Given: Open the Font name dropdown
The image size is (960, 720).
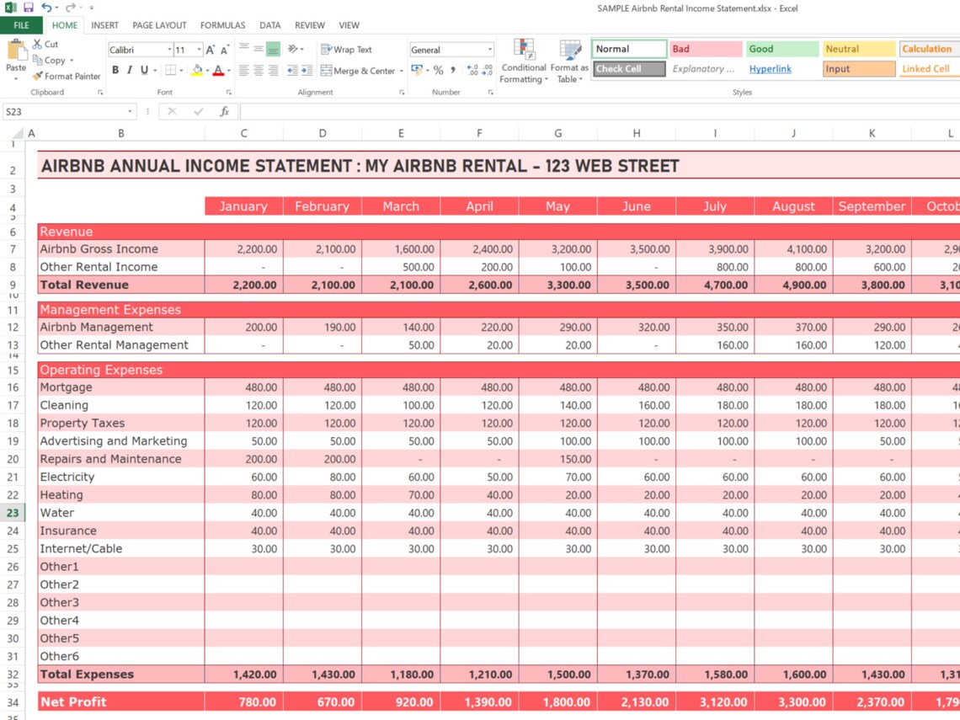Looking at the screenshot, I should (169, 49).
